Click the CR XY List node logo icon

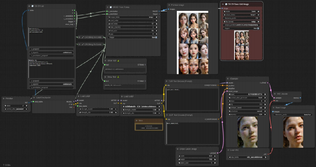pyautogui.click(x=33, y=6)
